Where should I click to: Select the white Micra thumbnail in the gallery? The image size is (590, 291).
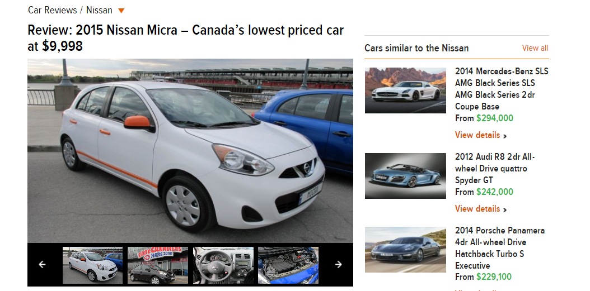pyautogui.click(x=92, y=265)
